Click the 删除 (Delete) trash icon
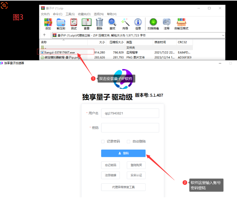Viewport: 237px width, 210px height. [99, 22]
